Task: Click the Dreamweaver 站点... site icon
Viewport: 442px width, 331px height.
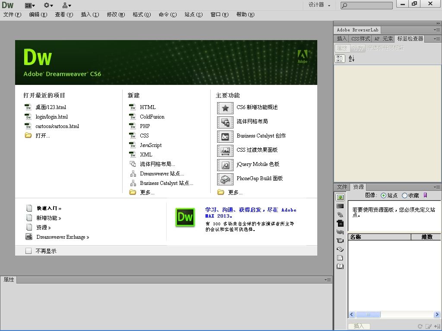Action: coord(133,174)
